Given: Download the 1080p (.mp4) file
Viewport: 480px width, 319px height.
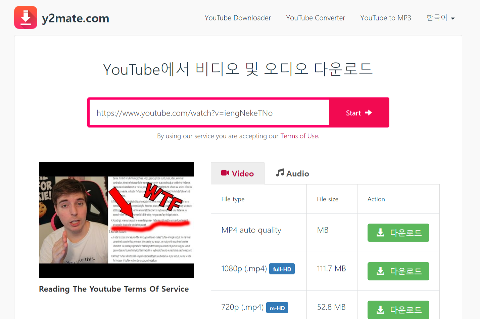Looking at the screenshot, I should pos(398,271).
